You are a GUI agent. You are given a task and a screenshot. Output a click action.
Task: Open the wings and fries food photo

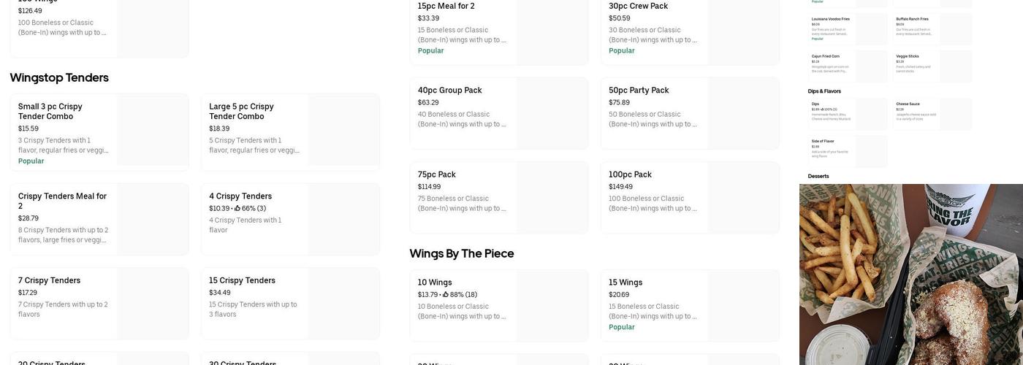pyautogui.click(x=911, y=274)
